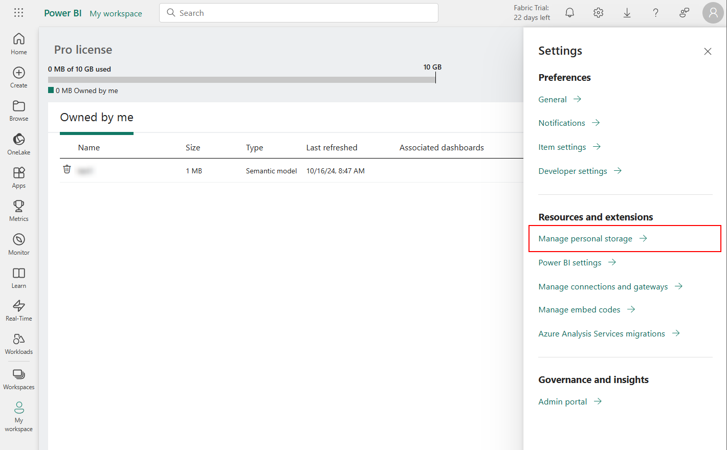This screenshot has width=727, height=450.
Task: Delete the semantic model using the trash icon
Action: pos(67,169)
